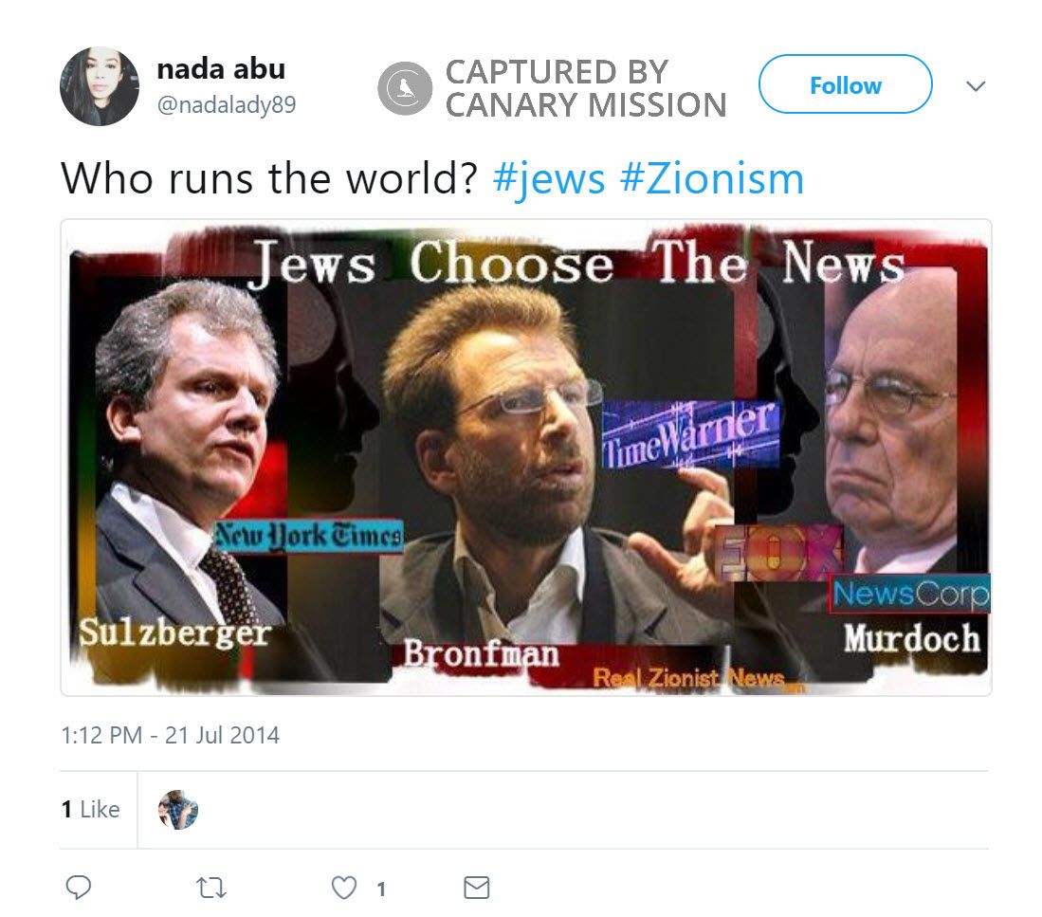1042x917 pixels.
Task: Like the tweet with the heart icon
Action: tap(344, 888)
